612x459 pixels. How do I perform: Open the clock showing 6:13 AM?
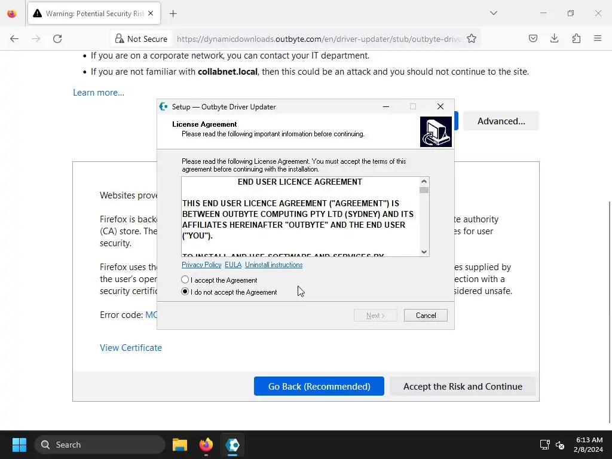[589, 445]
